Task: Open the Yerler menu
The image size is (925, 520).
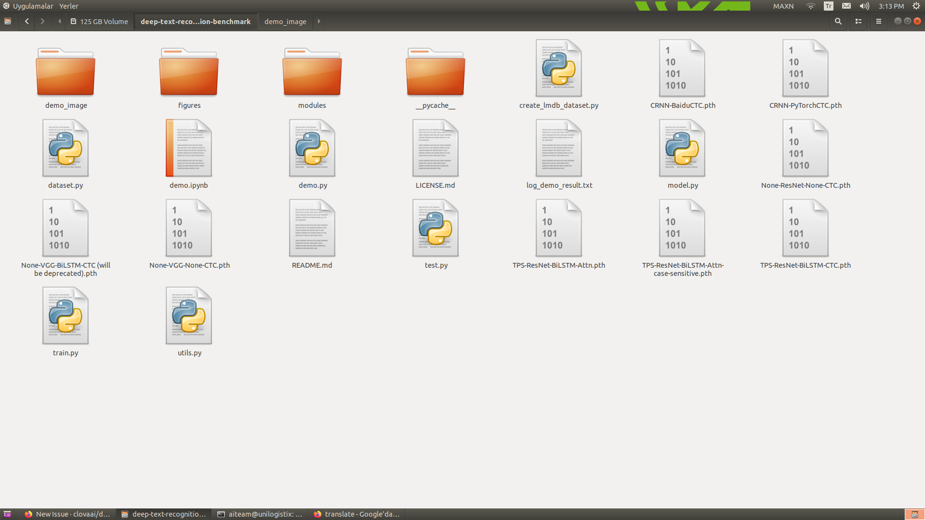Action: click(x=68, y=6)
